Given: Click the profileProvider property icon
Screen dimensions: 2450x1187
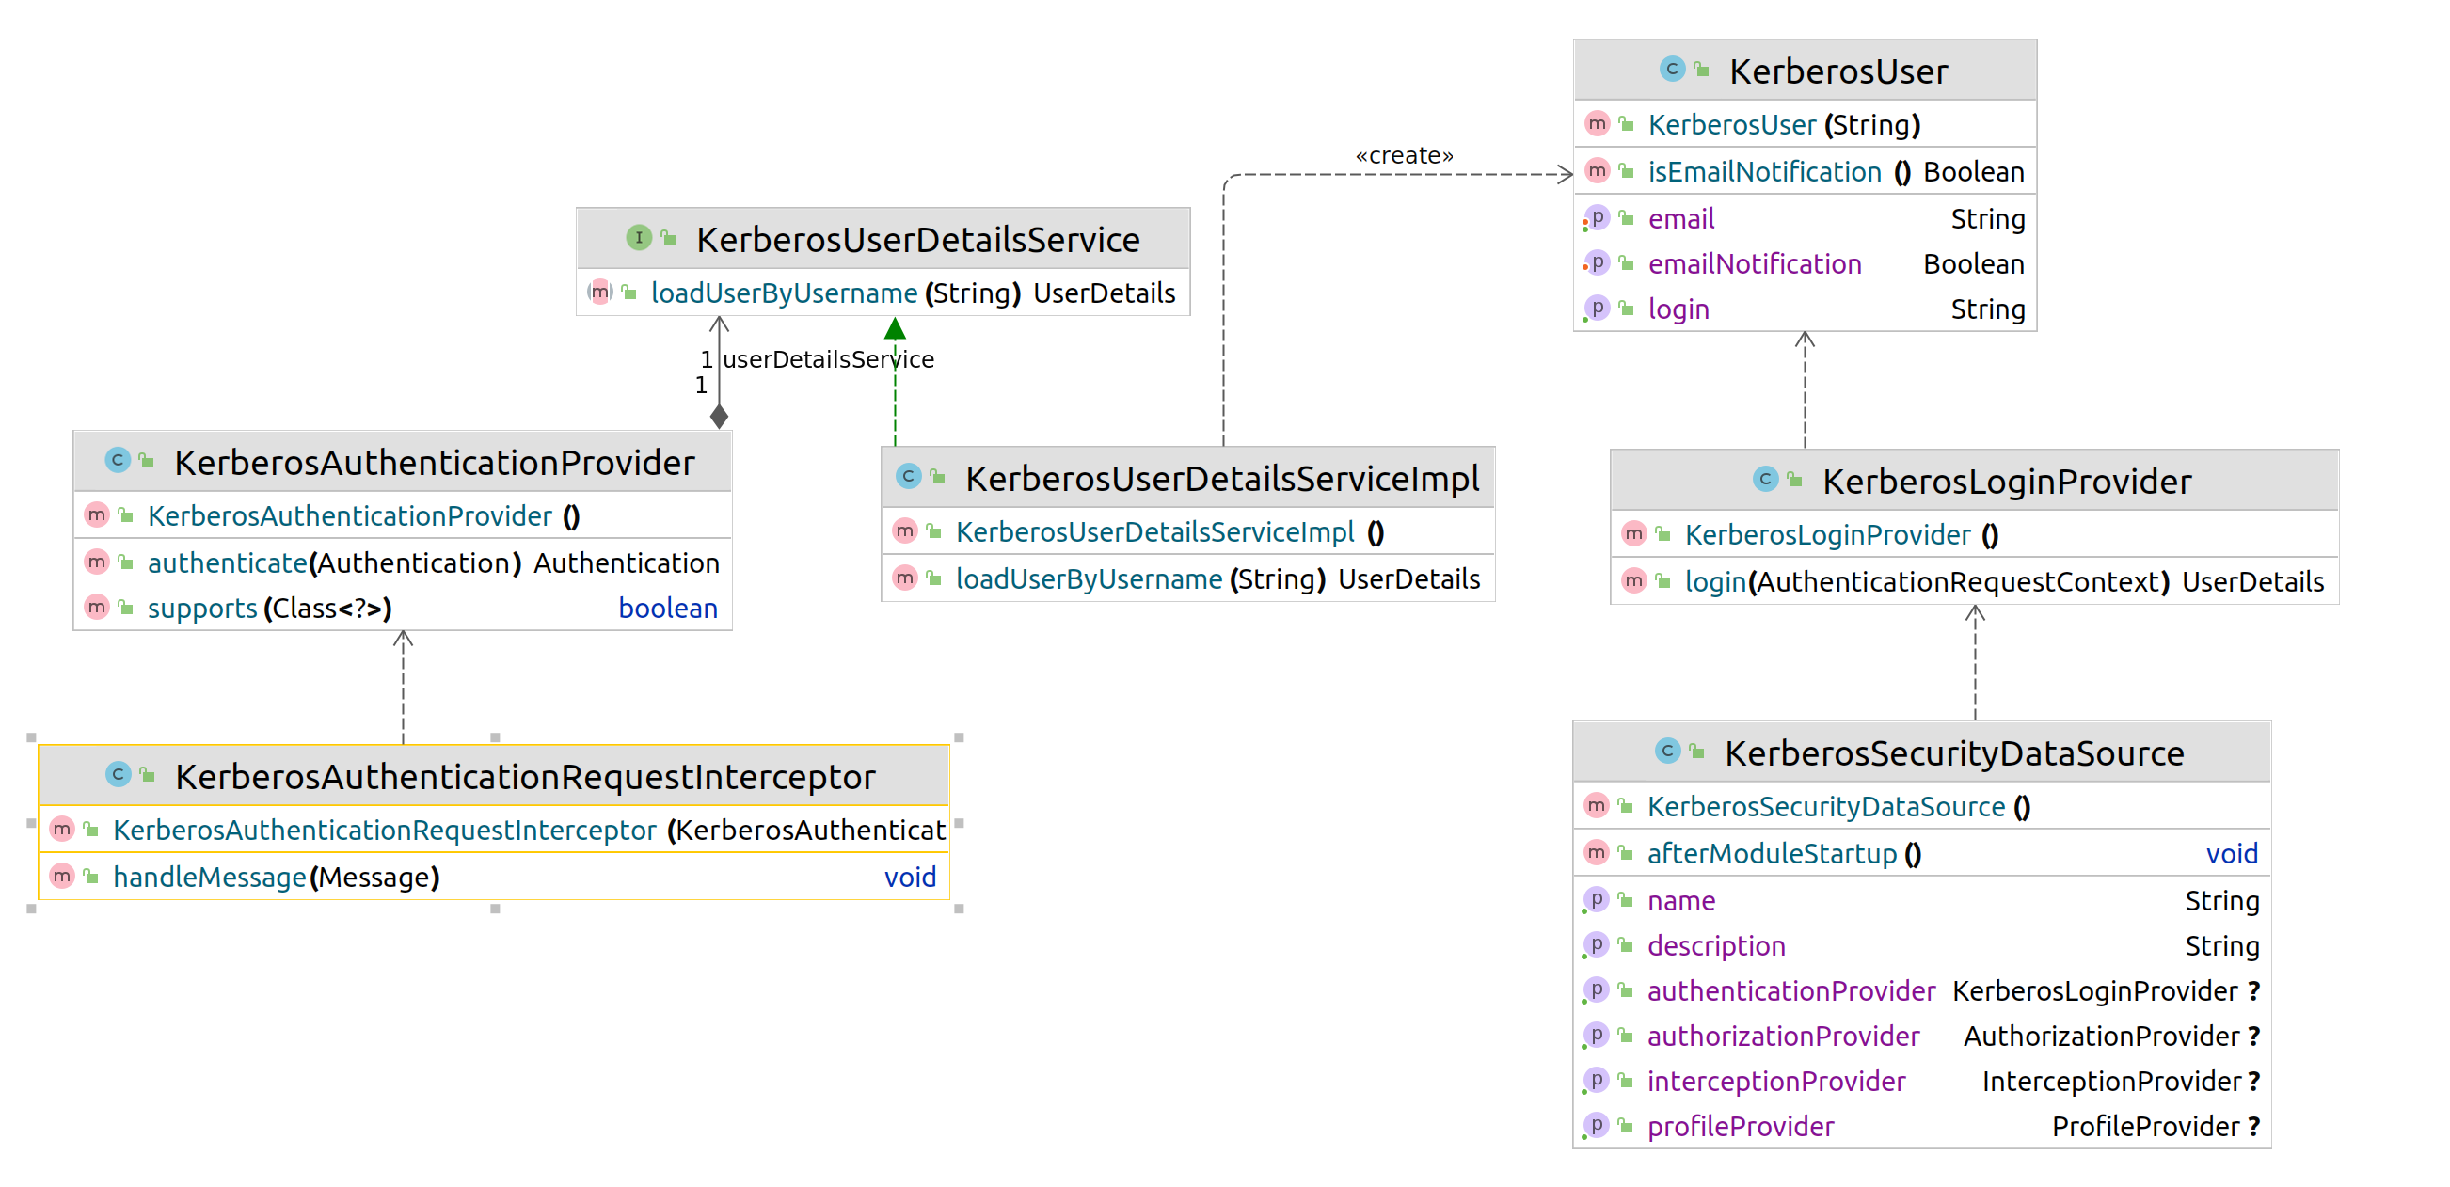Looking at the screenshot, I should click(1596, 1126).
